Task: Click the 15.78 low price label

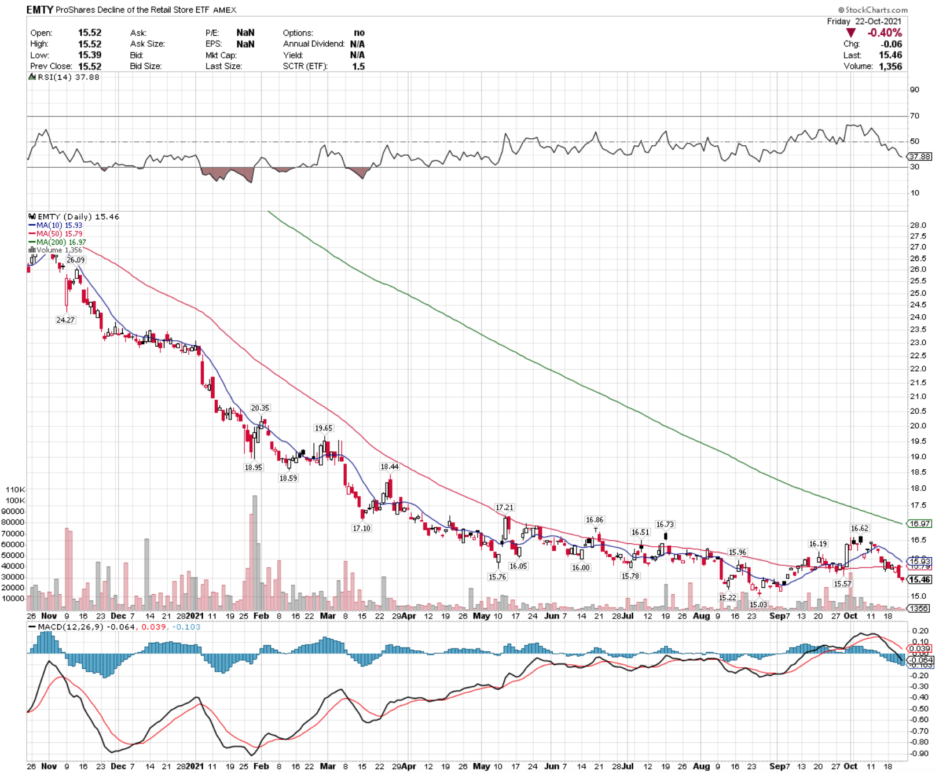Action: pyautogui.click(x=630, y=576)
